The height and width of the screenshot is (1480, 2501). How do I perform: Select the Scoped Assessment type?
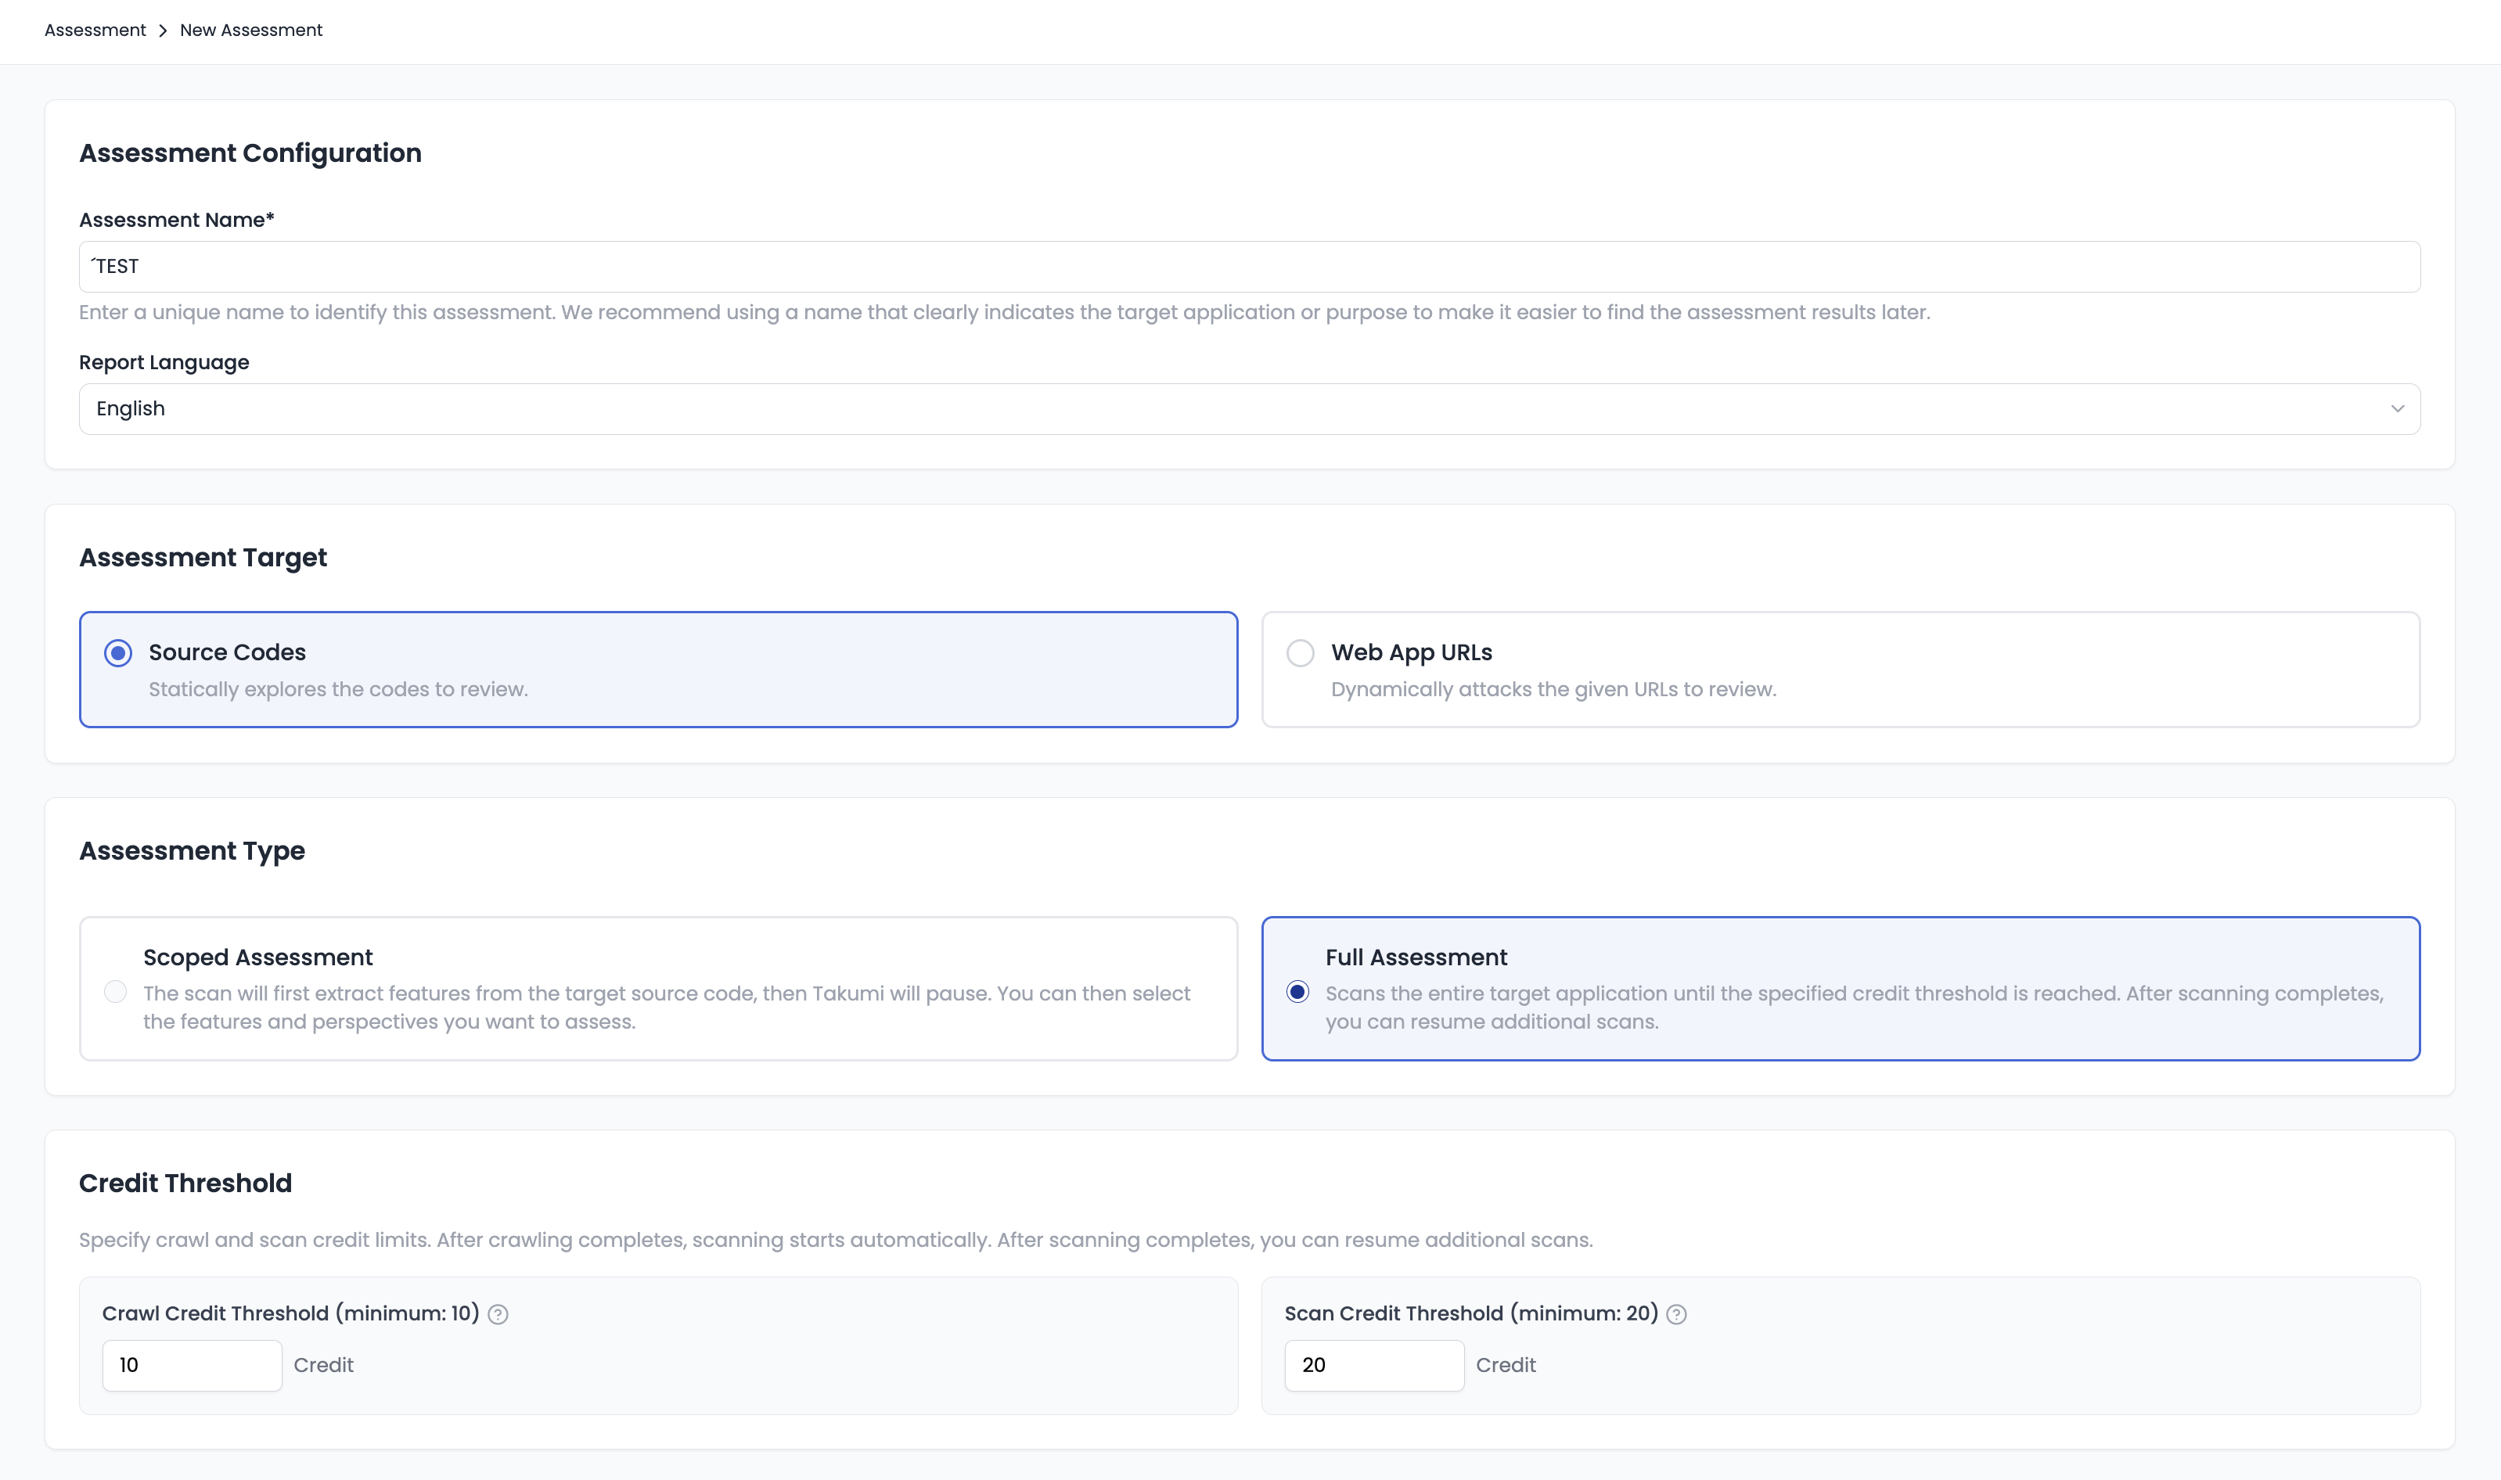click(115, 991)
